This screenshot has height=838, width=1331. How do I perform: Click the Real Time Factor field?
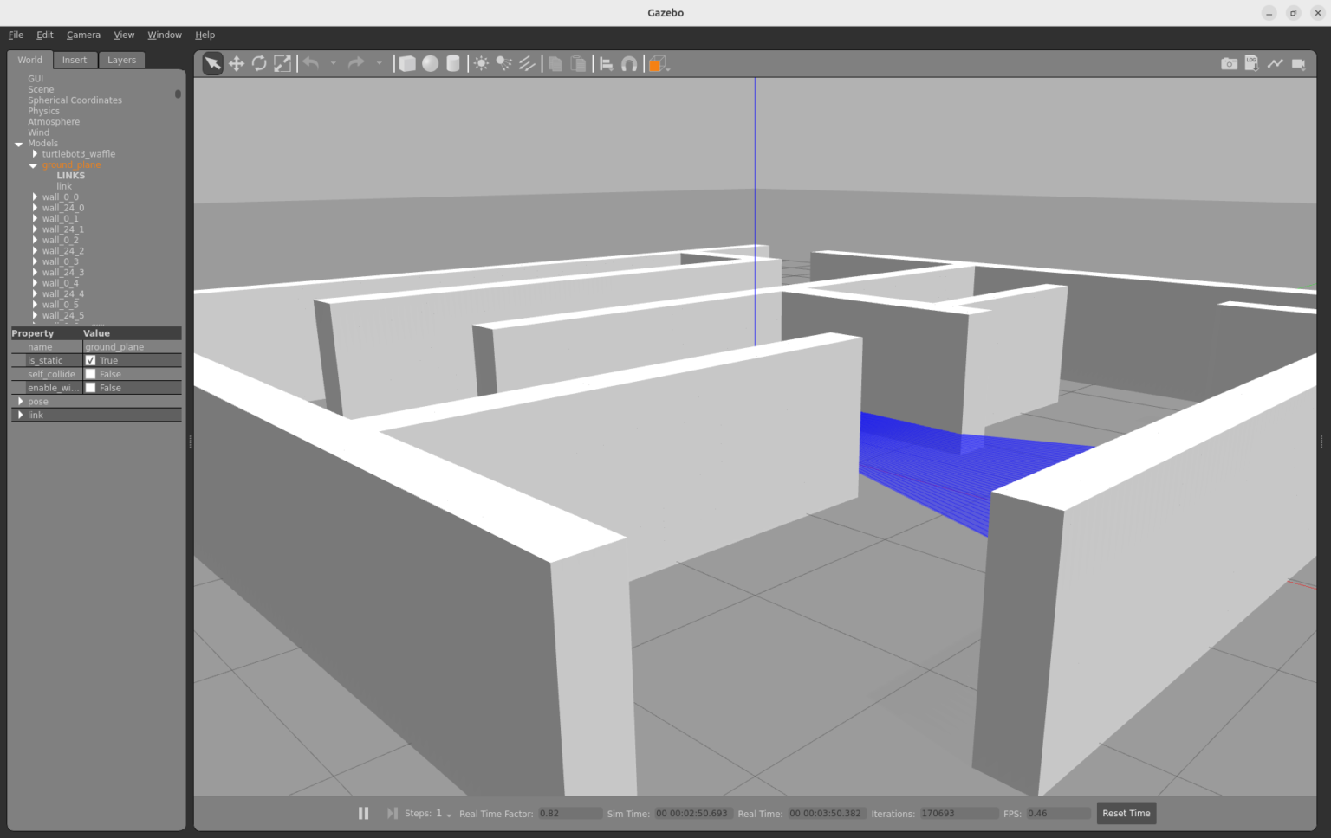click(569, 813)
